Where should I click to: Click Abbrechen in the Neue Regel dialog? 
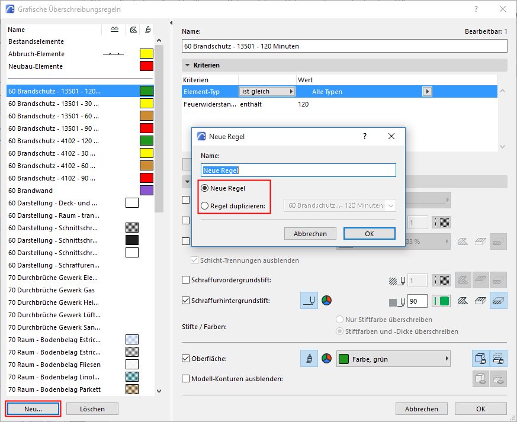coord(310,234)
